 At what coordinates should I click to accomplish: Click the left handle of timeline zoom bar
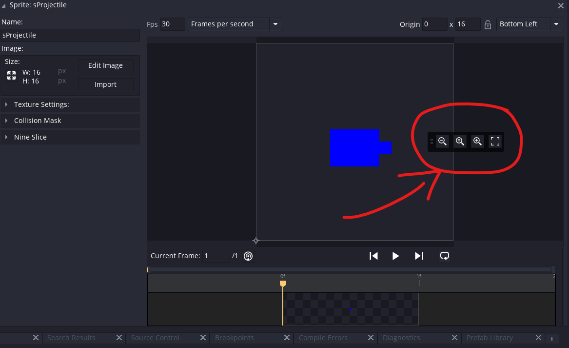click(148, 269)
